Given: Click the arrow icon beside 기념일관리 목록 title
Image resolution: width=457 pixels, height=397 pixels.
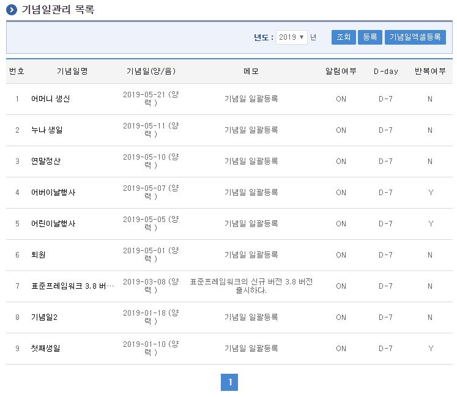Looking at the screenshot, I should point(11,10).
